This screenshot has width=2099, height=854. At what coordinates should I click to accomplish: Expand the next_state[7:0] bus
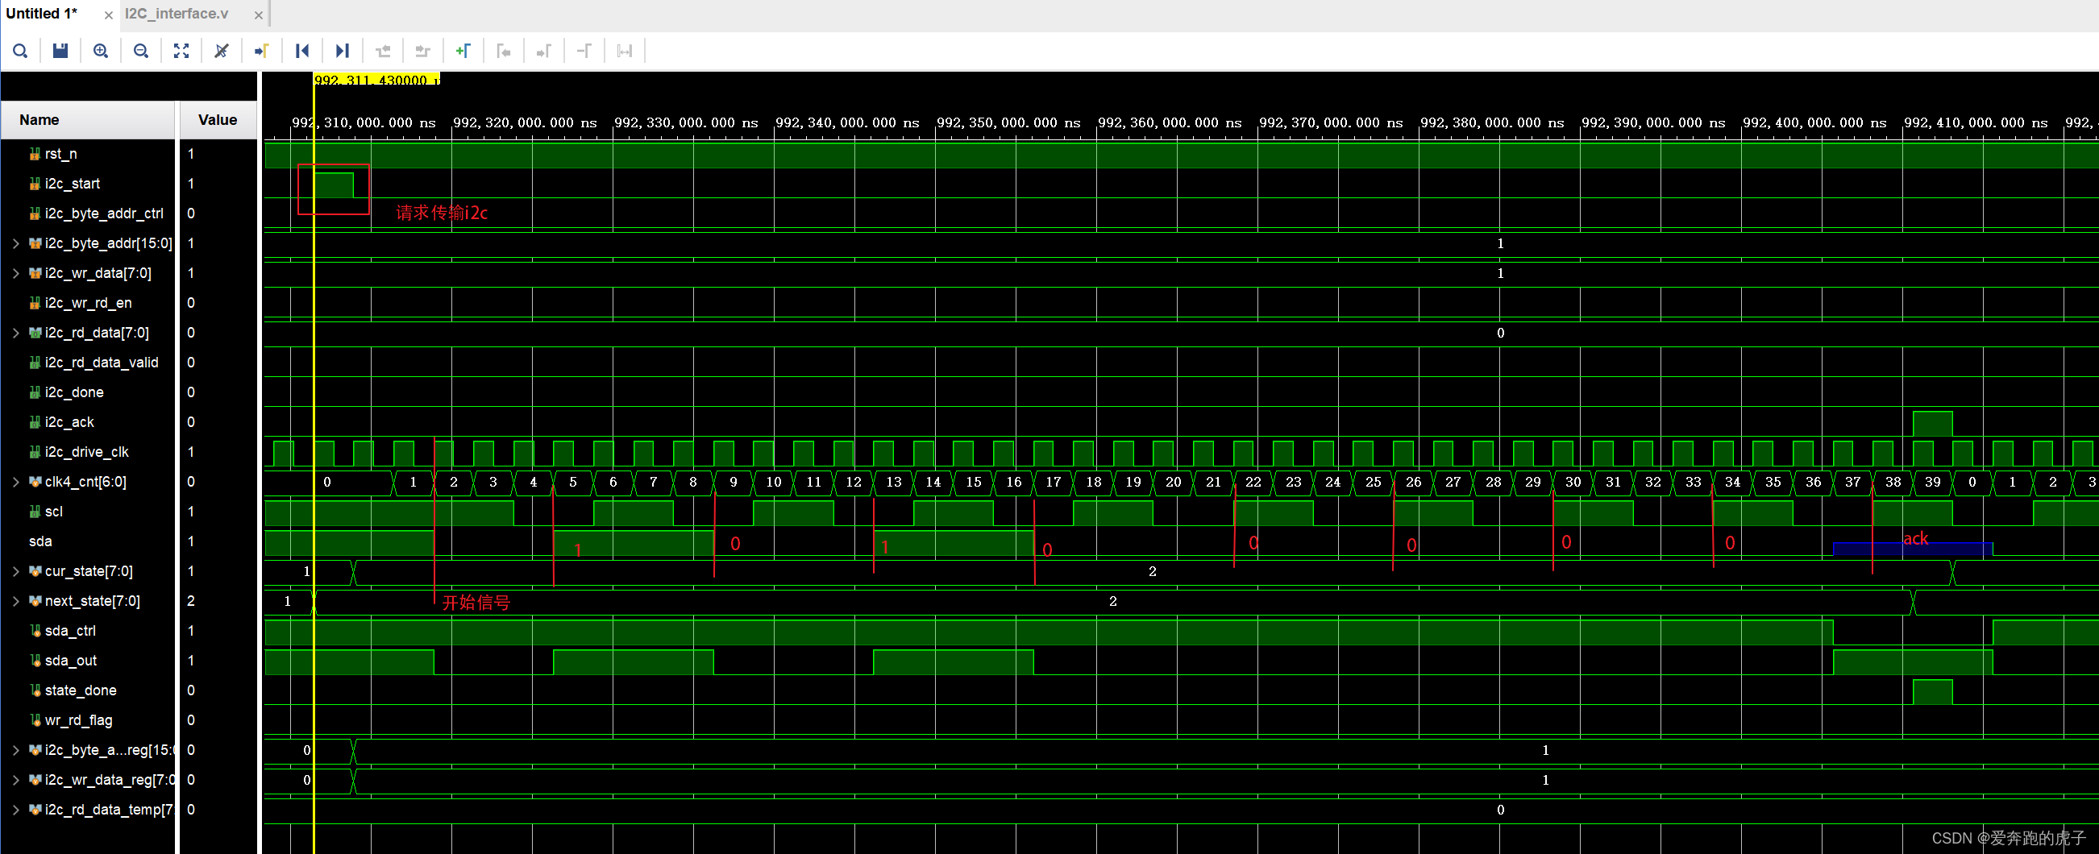coord(15,601)
